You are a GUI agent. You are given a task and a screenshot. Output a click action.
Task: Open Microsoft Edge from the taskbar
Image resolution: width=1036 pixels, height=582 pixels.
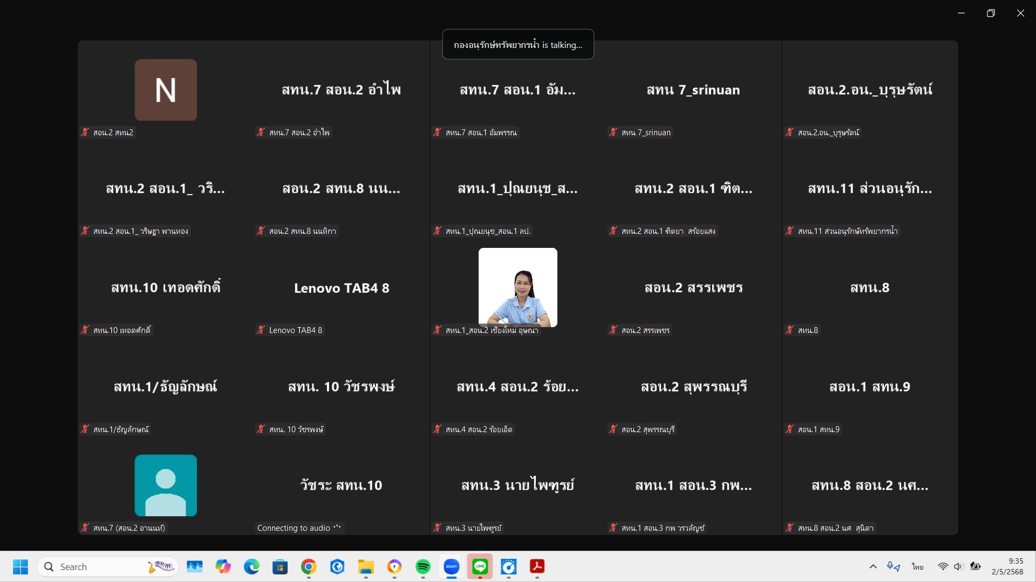(x=251, y=567)
